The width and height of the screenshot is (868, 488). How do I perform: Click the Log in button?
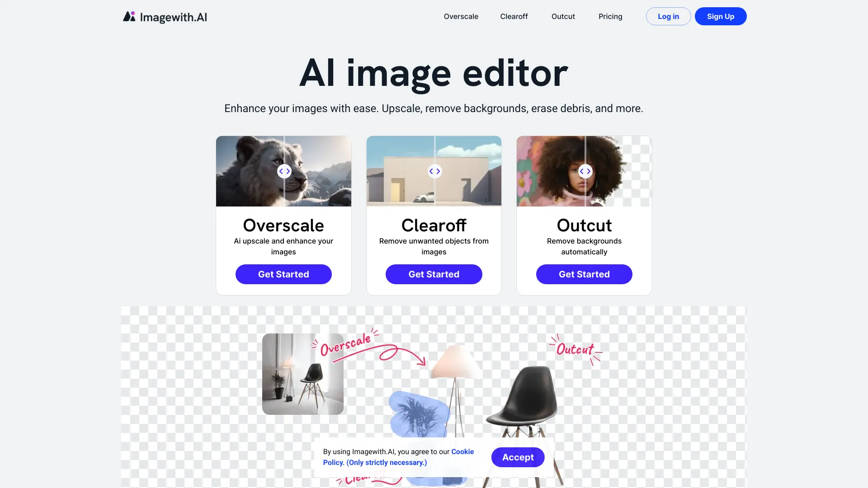[x=668, y=16]
